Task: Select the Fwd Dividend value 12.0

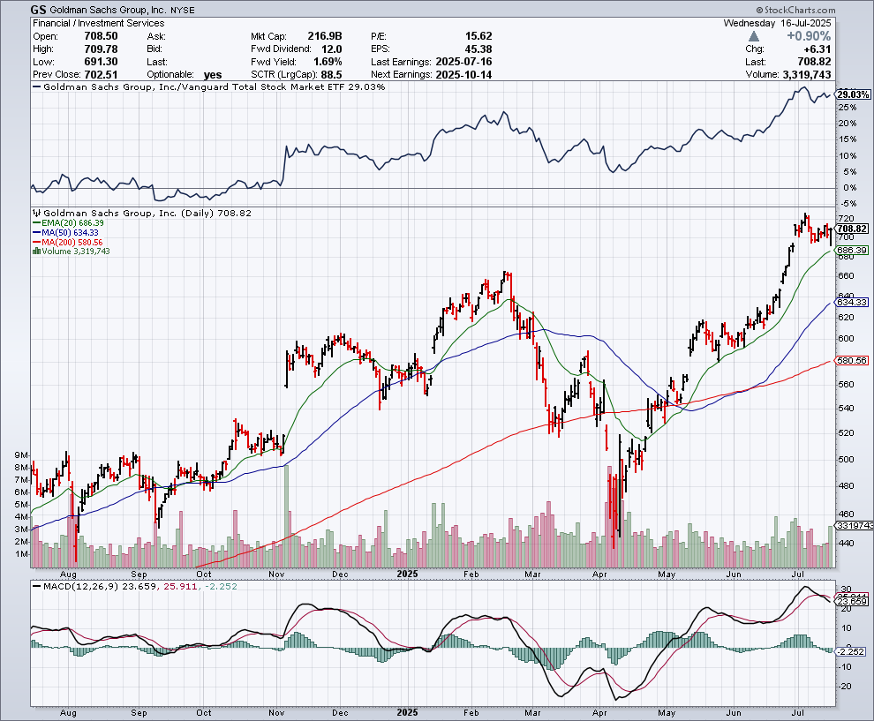Action: coord(332,49)
